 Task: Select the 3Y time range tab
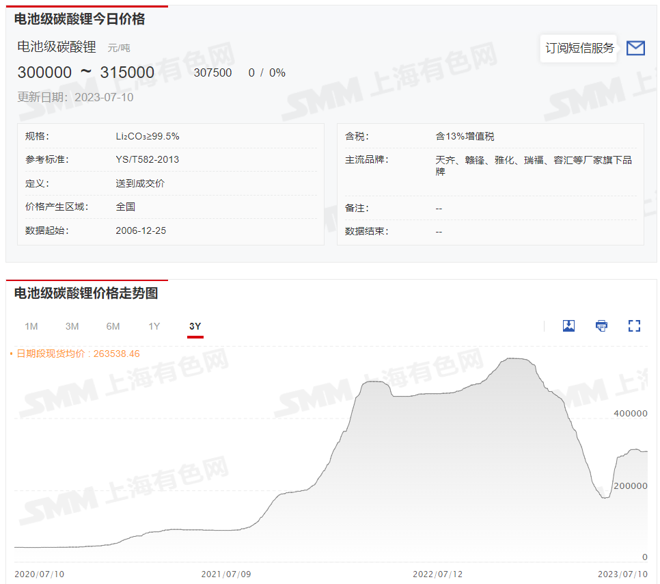(195, 327)
